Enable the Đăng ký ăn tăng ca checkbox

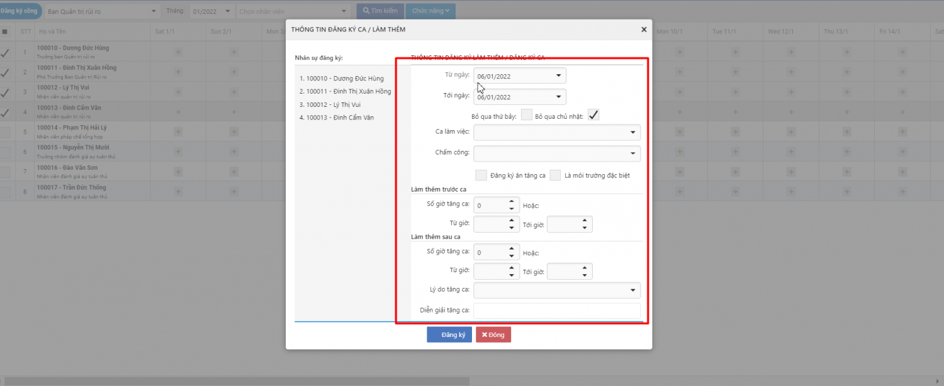[481, 175]
